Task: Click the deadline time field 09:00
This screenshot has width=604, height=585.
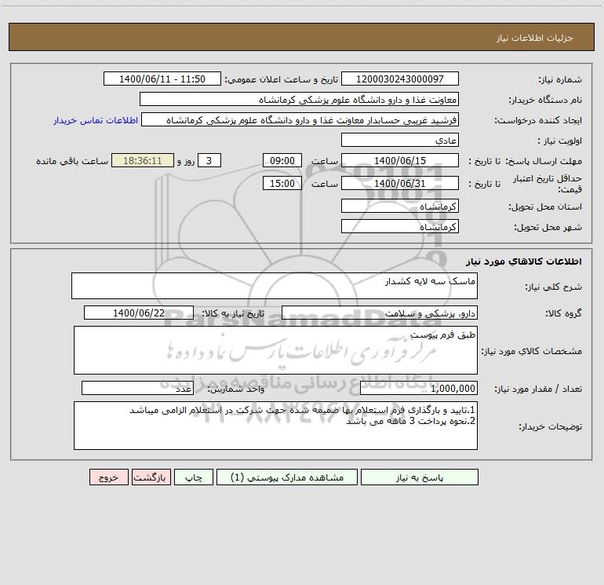Action: click(x=282, y=160)
